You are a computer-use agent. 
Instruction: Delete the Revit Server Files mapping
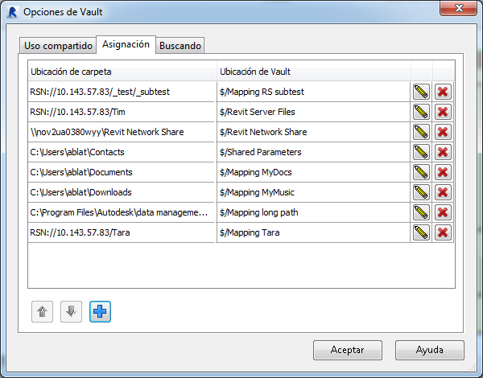(443, 112)
